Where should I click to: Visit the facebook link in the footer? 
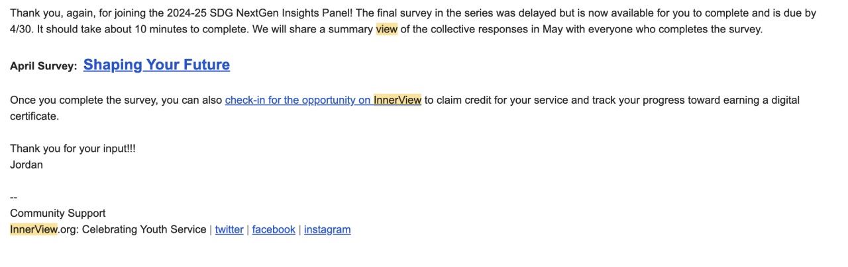pyautogui.click(x=274, y=230)
